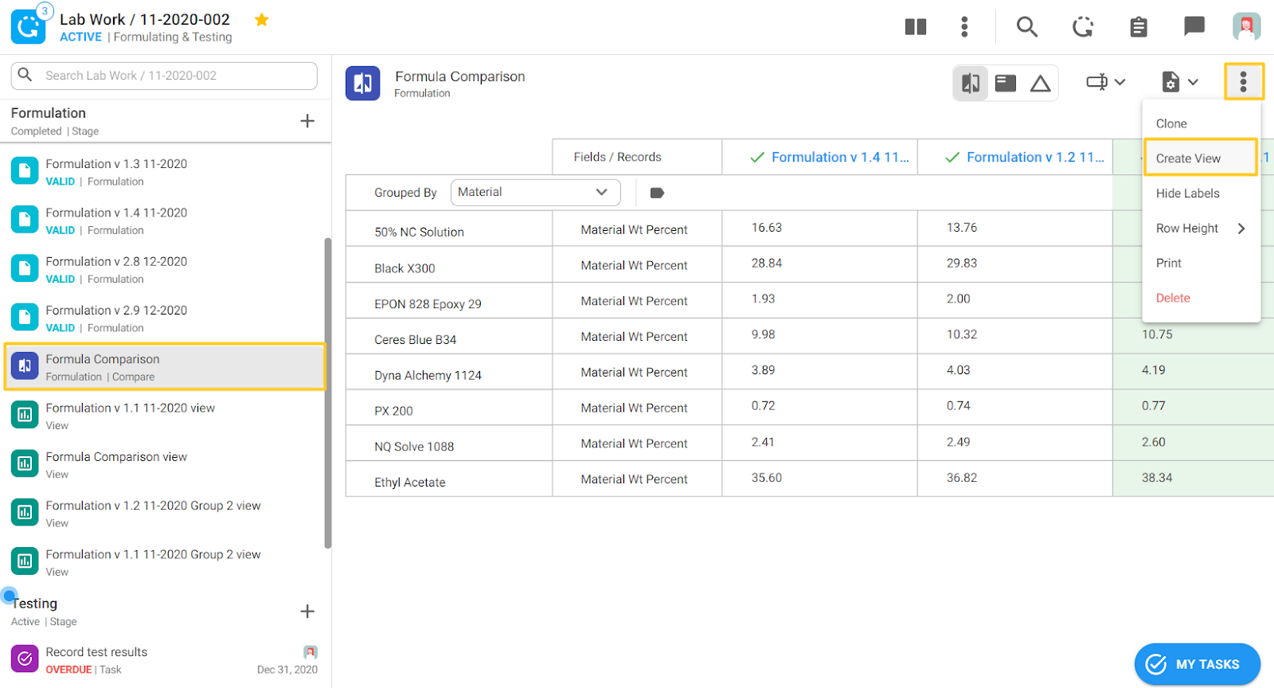Click the tag label icon beside Grouped By
Viewport: 1274px width, 688px height.
pos(657,193)
